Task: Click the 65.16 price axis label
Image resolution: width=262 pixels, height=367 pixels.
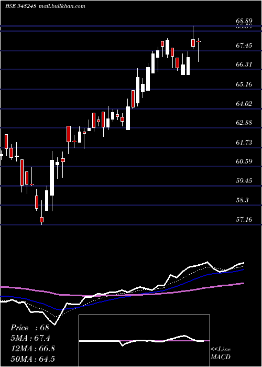Action: tap(244, 84)
